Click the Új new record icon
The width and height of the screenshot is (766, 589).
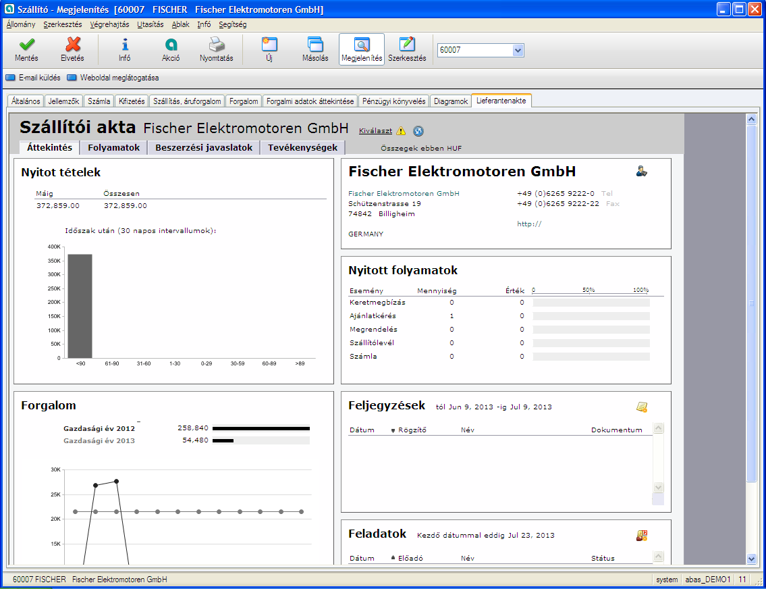269,45
